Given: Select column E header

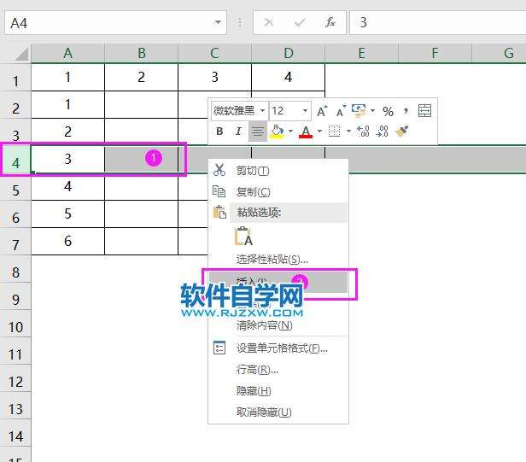Looking at the screenshot, I should coord(362,53).
